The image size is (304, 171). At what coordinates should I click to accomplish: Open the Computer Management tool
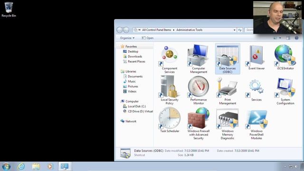coord(199,59)
